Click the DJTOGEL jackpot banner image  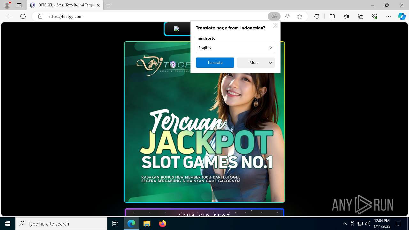tap(204, 122)
